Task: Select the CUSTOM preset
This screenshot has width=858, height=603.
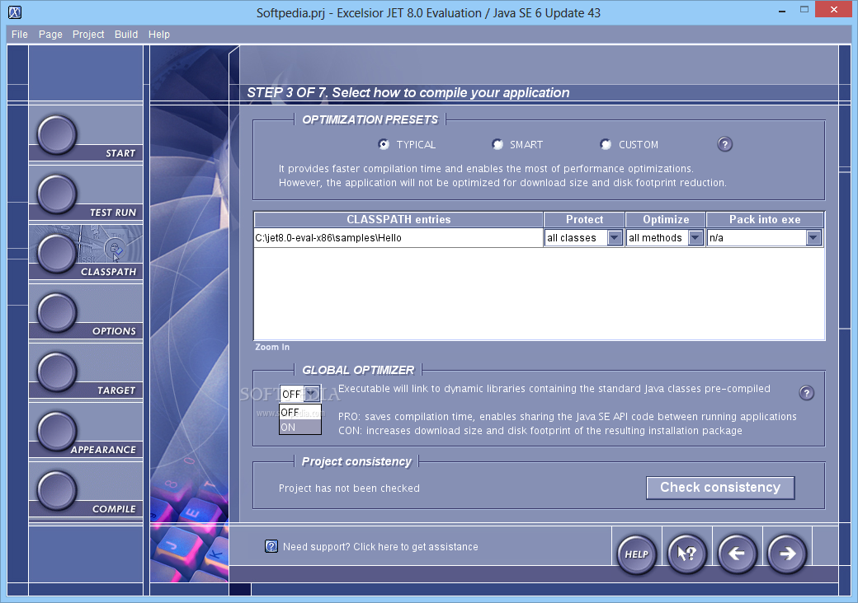Action: [629, 145]
